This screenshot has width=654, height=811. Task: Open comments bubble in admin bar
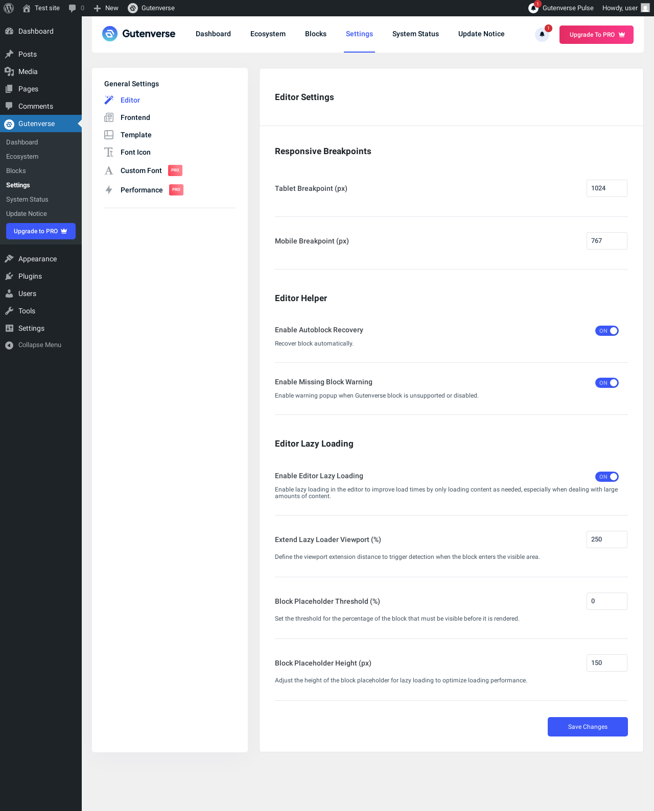(x=76, y=8)
